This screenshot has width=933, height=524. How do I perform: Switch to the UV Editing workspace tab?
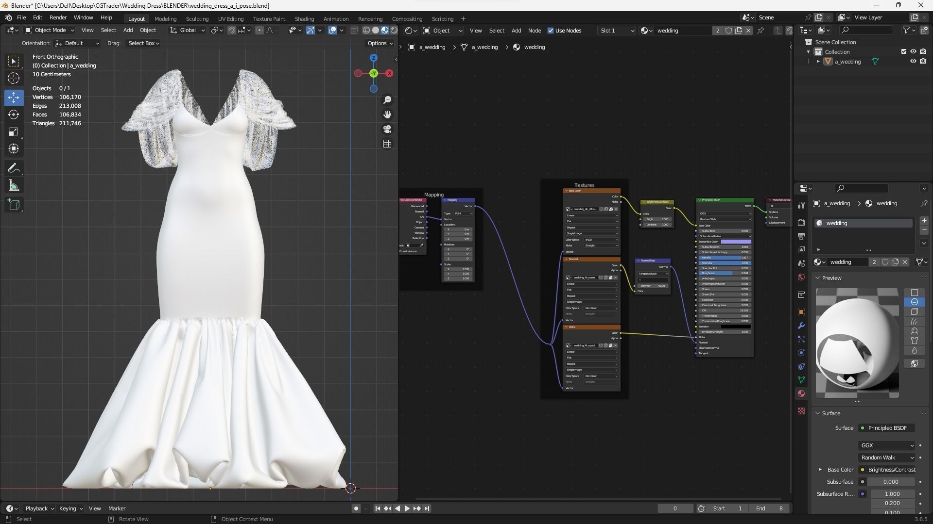(x=231, y=19)
